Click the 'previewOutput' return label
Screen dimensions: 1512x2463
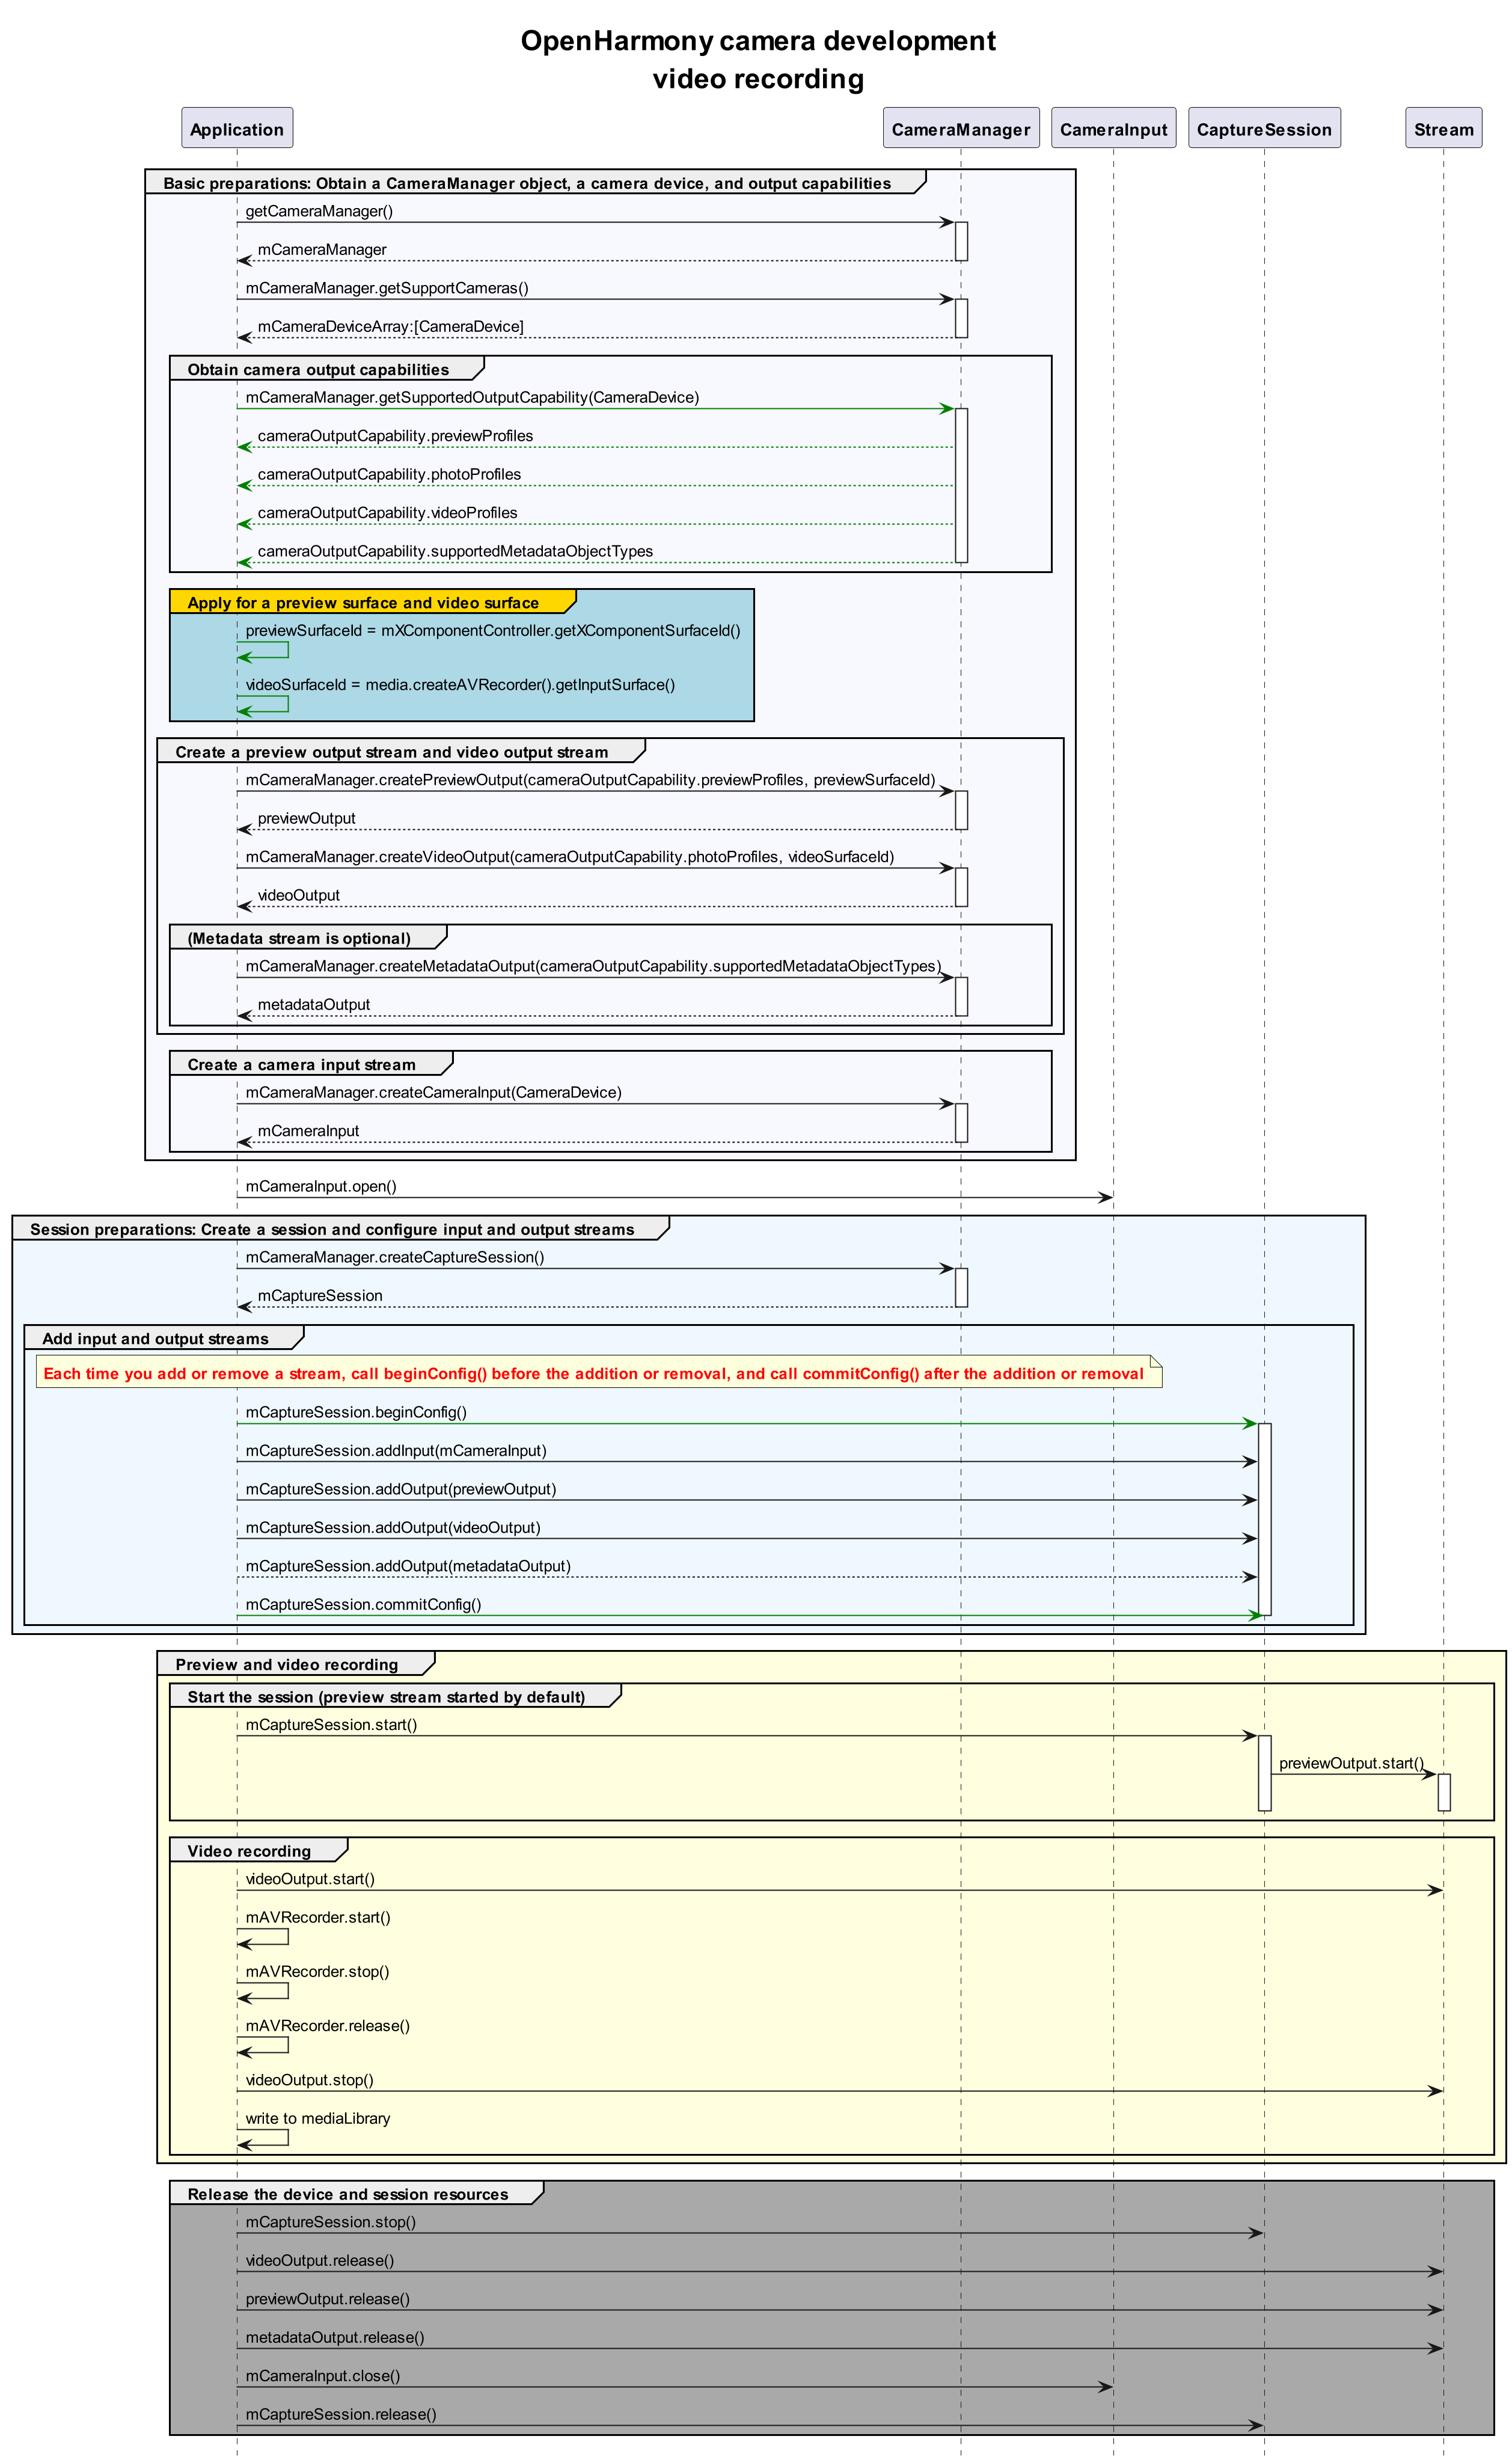click(306, 819)
